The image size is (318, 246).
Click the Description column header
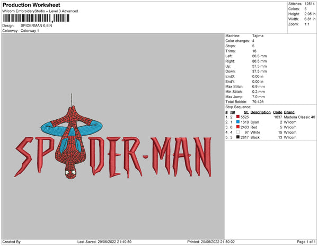[260, 112]
